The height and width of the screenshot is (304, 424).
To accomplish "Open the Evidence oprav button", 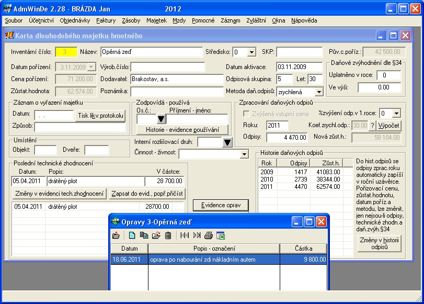I will click(221, 205).
